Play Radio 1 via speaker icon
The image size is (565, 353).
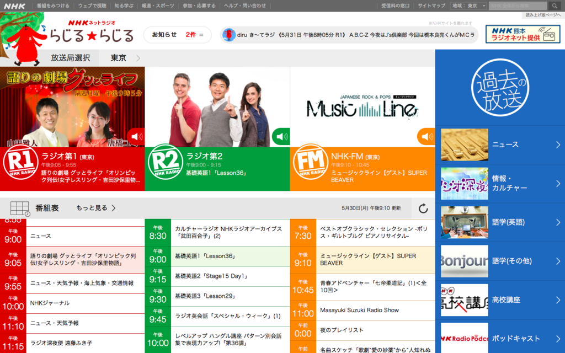tap(137, 137)
